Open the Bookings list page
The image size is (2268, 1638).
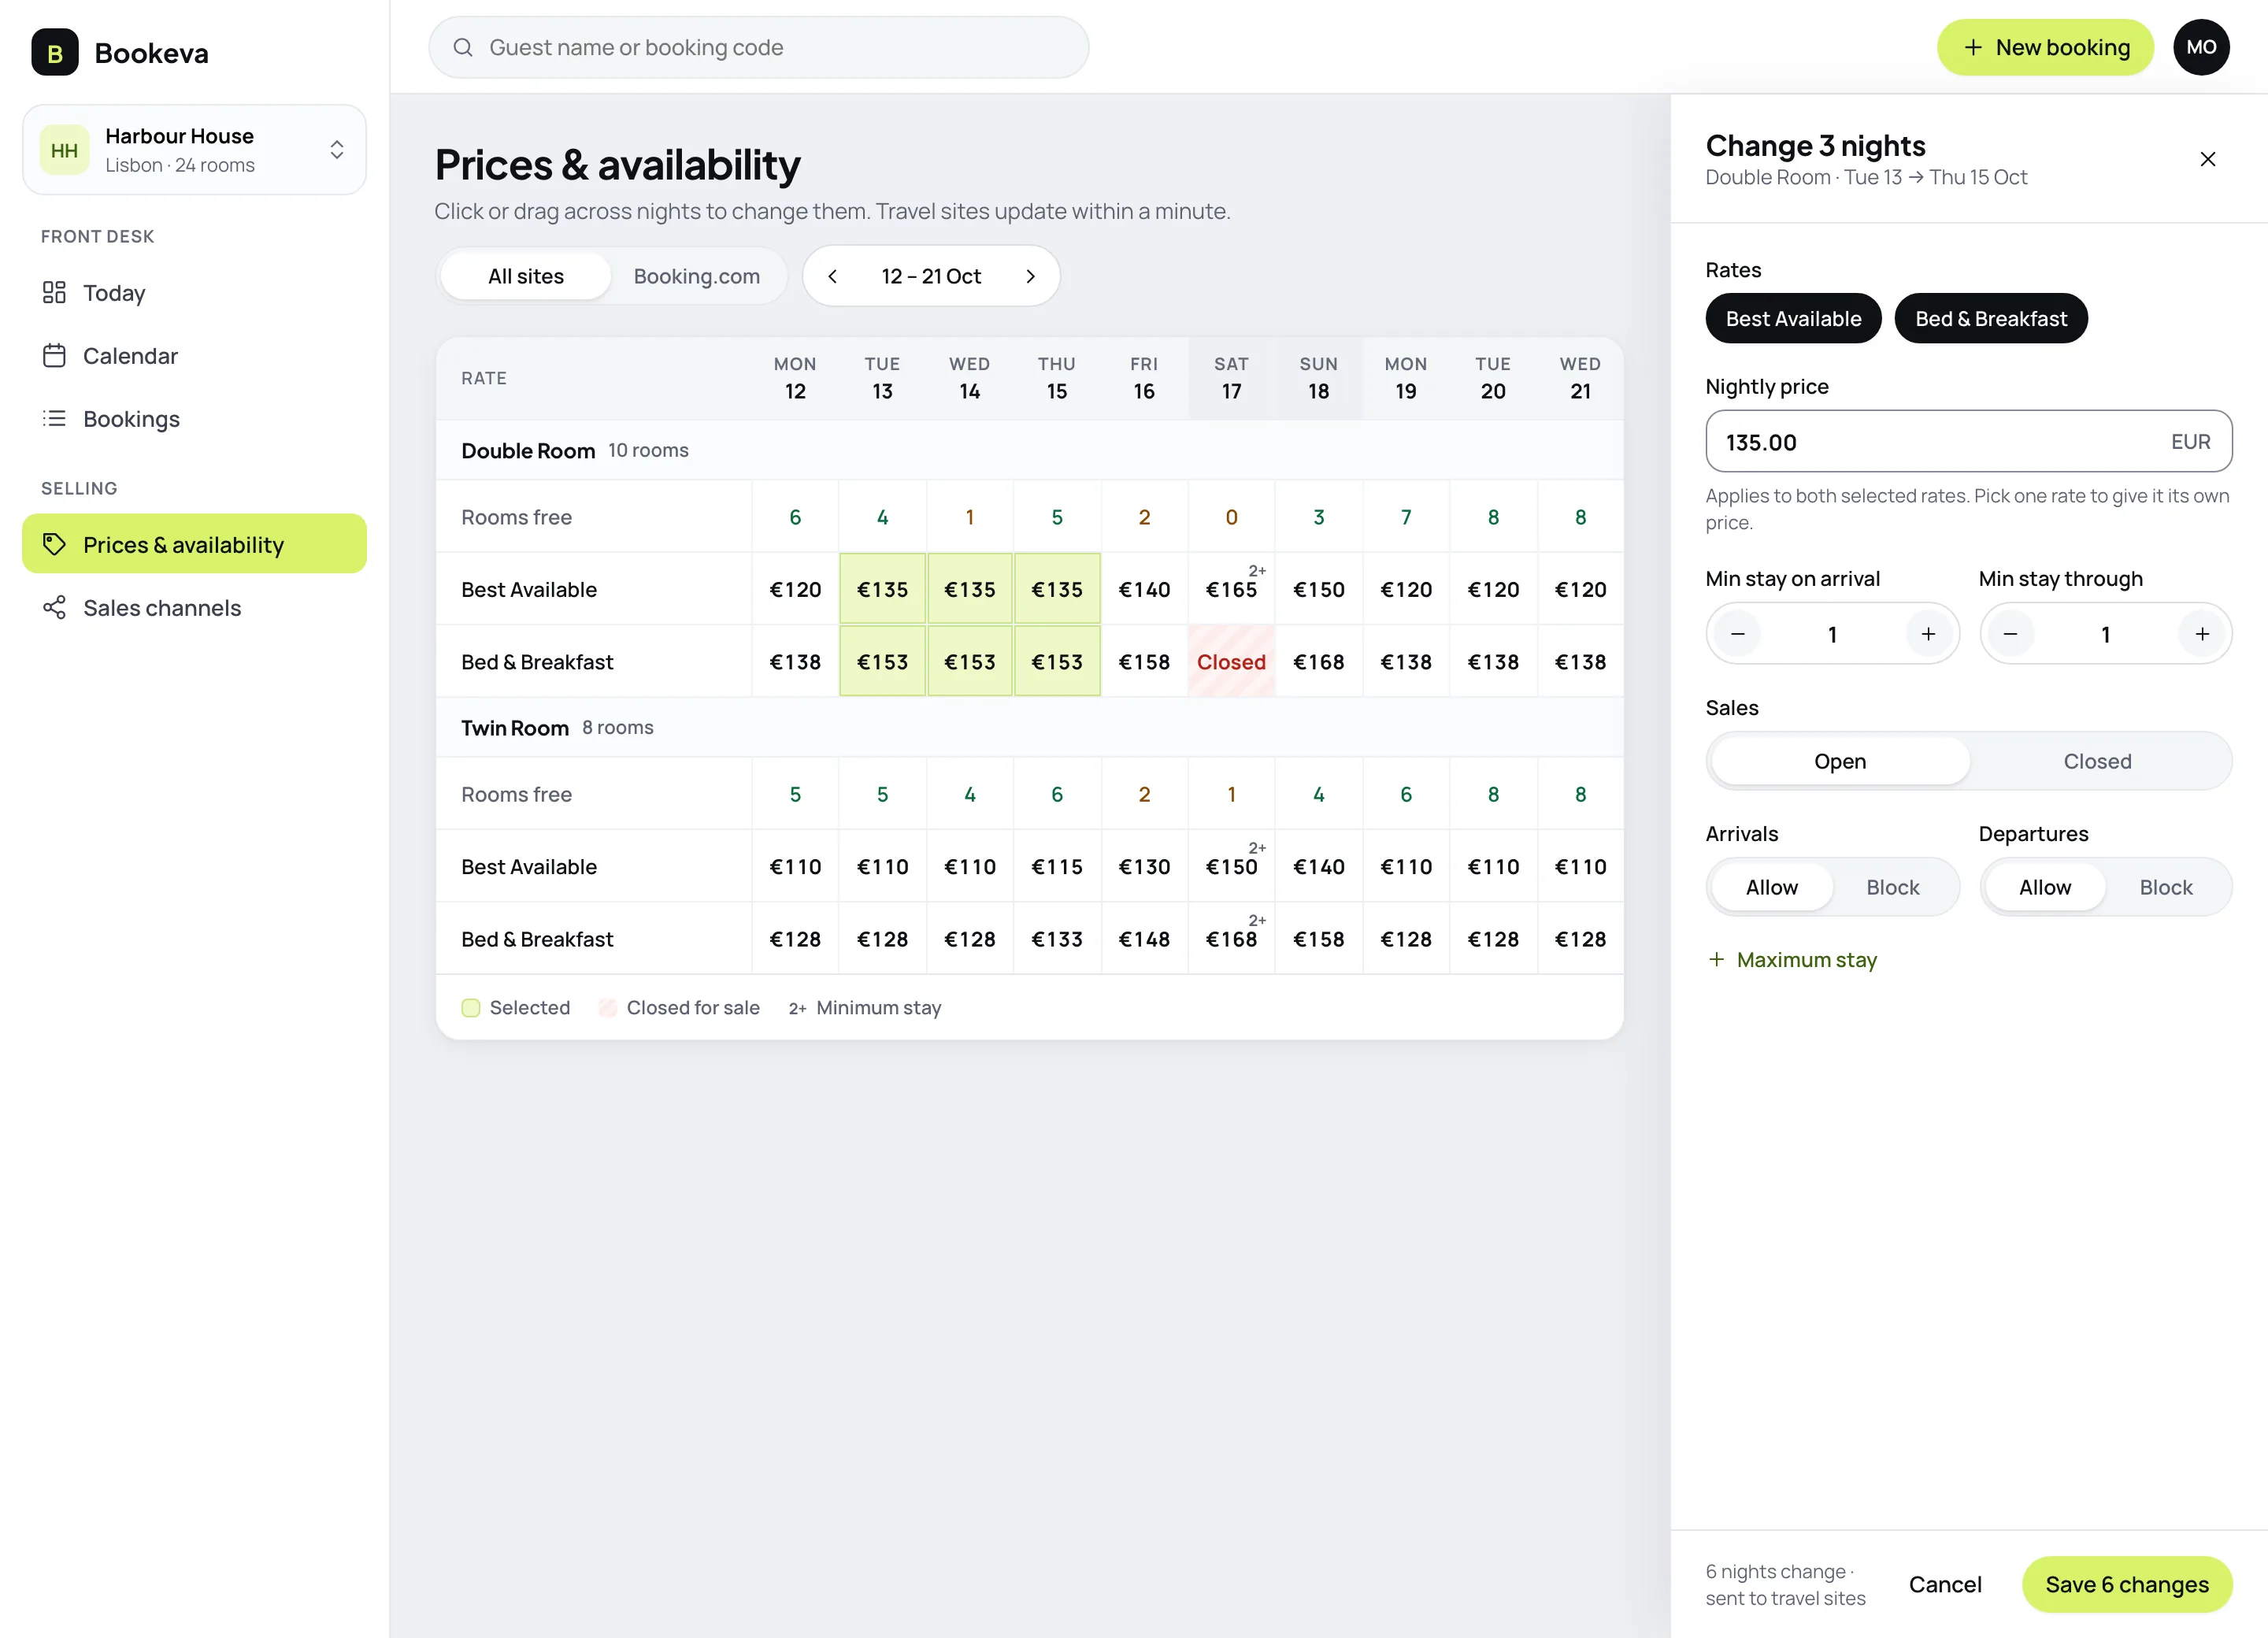194,418
